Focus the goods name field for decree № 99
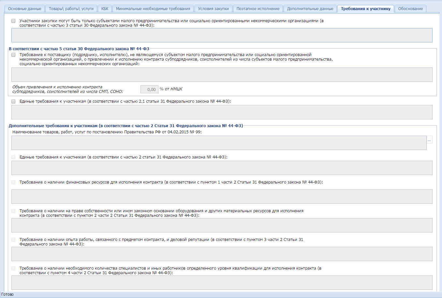 point(219,143)
